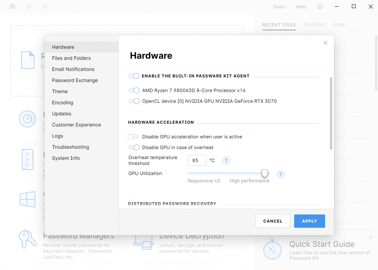
Task: Toggle Enable the built-in Passware Kit Agent
Action: pyautogui.click(x=134, y=76)
